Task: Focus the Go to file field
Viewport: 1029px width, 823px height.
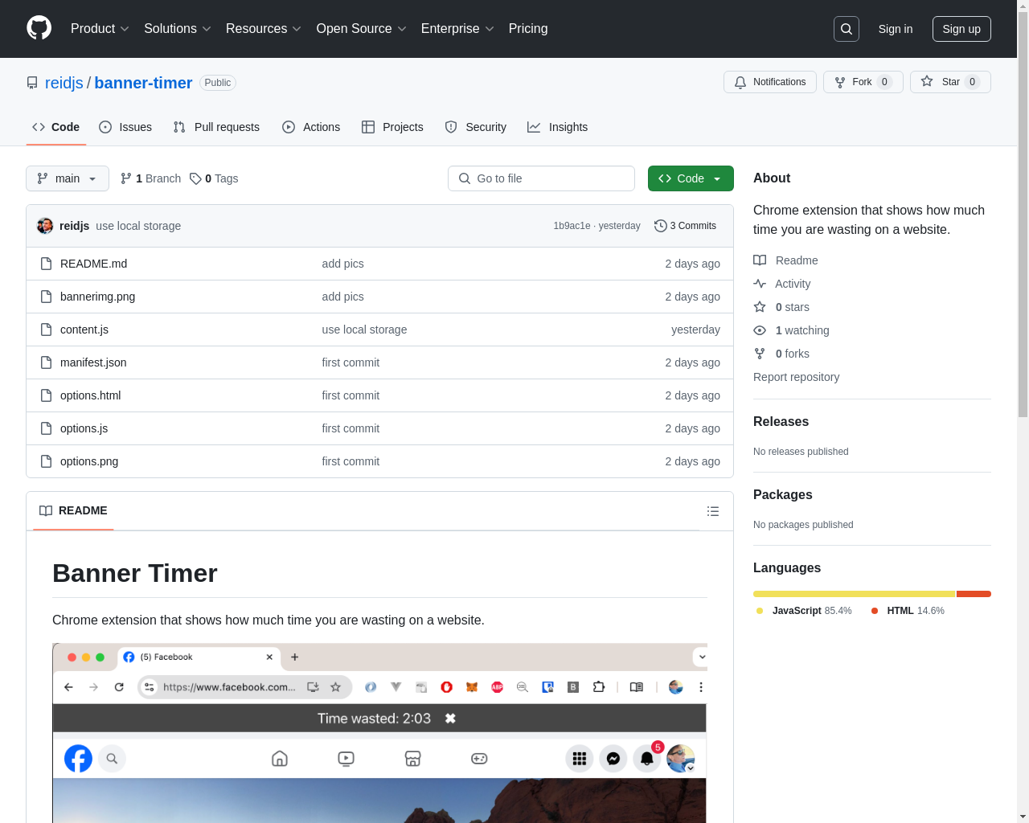Action: [541, 178]
